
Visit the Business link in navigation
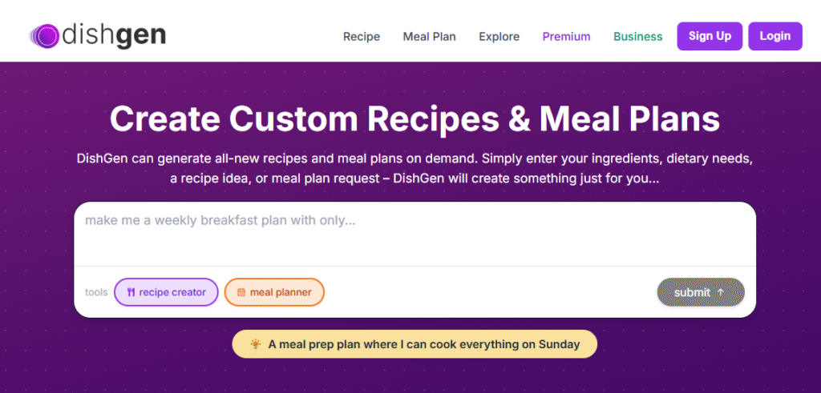[637, 36]
